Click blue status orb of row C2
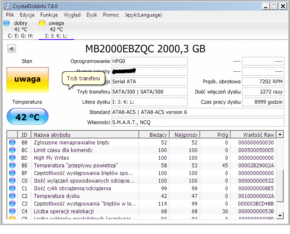290x234 pixels. pos(12,196)
